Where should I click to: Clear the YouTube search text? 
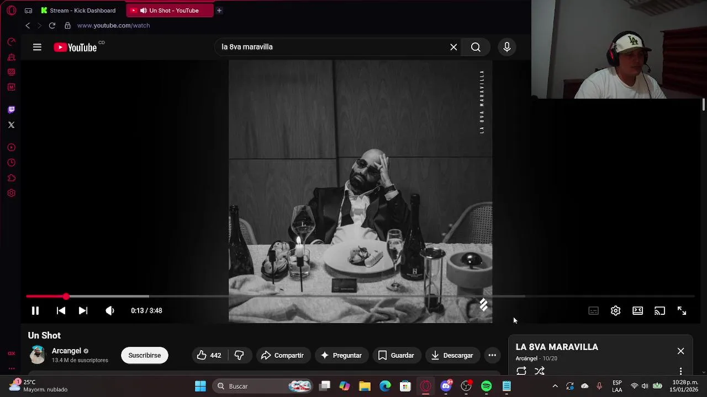453,47
